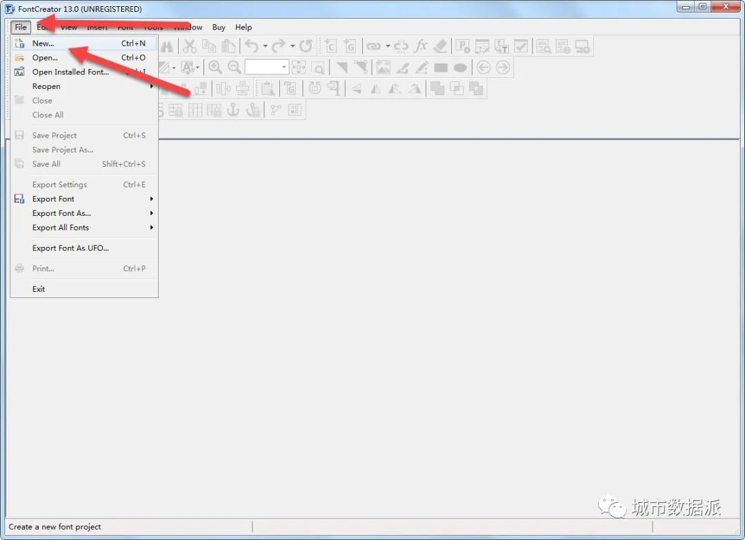Click the zoom-to-selection dotted magnifier icon
745x540 pixels.
click(318, 68)
